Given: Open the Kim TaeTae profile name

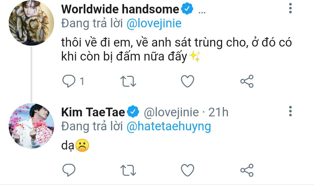Looking at the screenshot, I should click(x=93, y=112).
